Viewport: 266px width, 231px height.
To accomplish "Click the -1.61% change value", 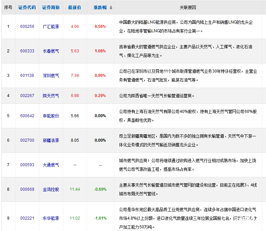I will pos(100,218).
